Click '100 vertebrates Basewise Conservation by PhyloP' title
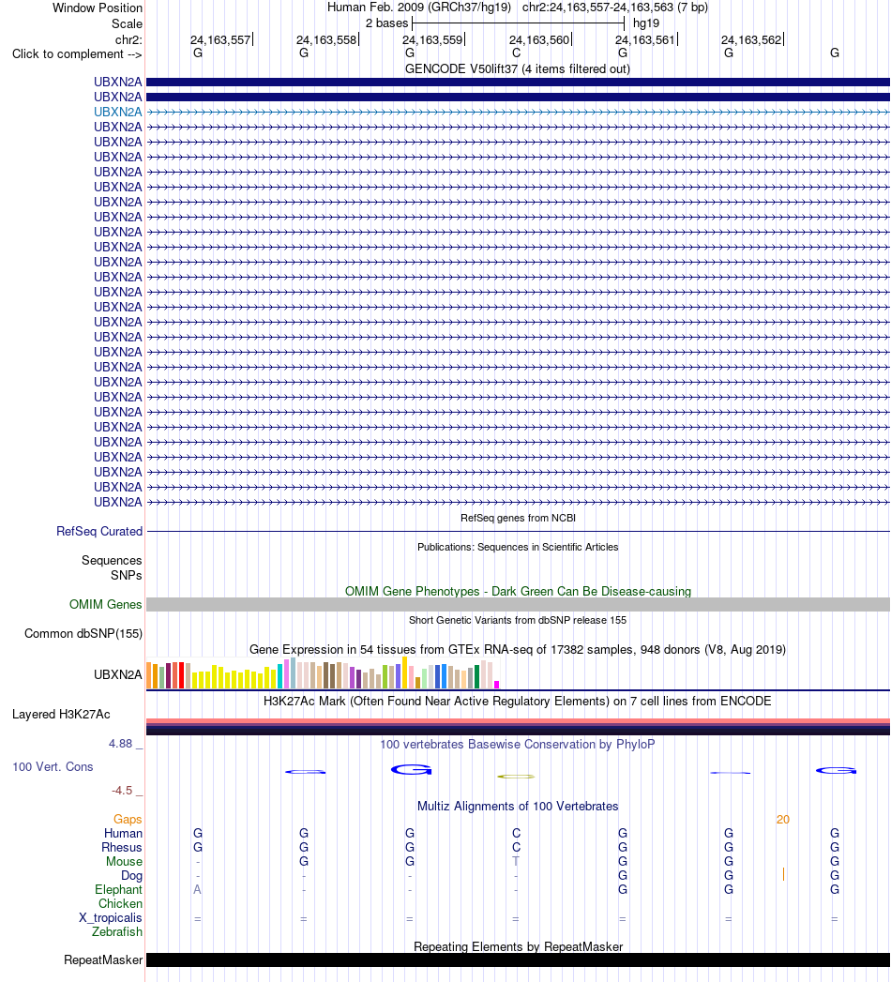This screenshot has width=891, height=982. click(x=517, y=744)
